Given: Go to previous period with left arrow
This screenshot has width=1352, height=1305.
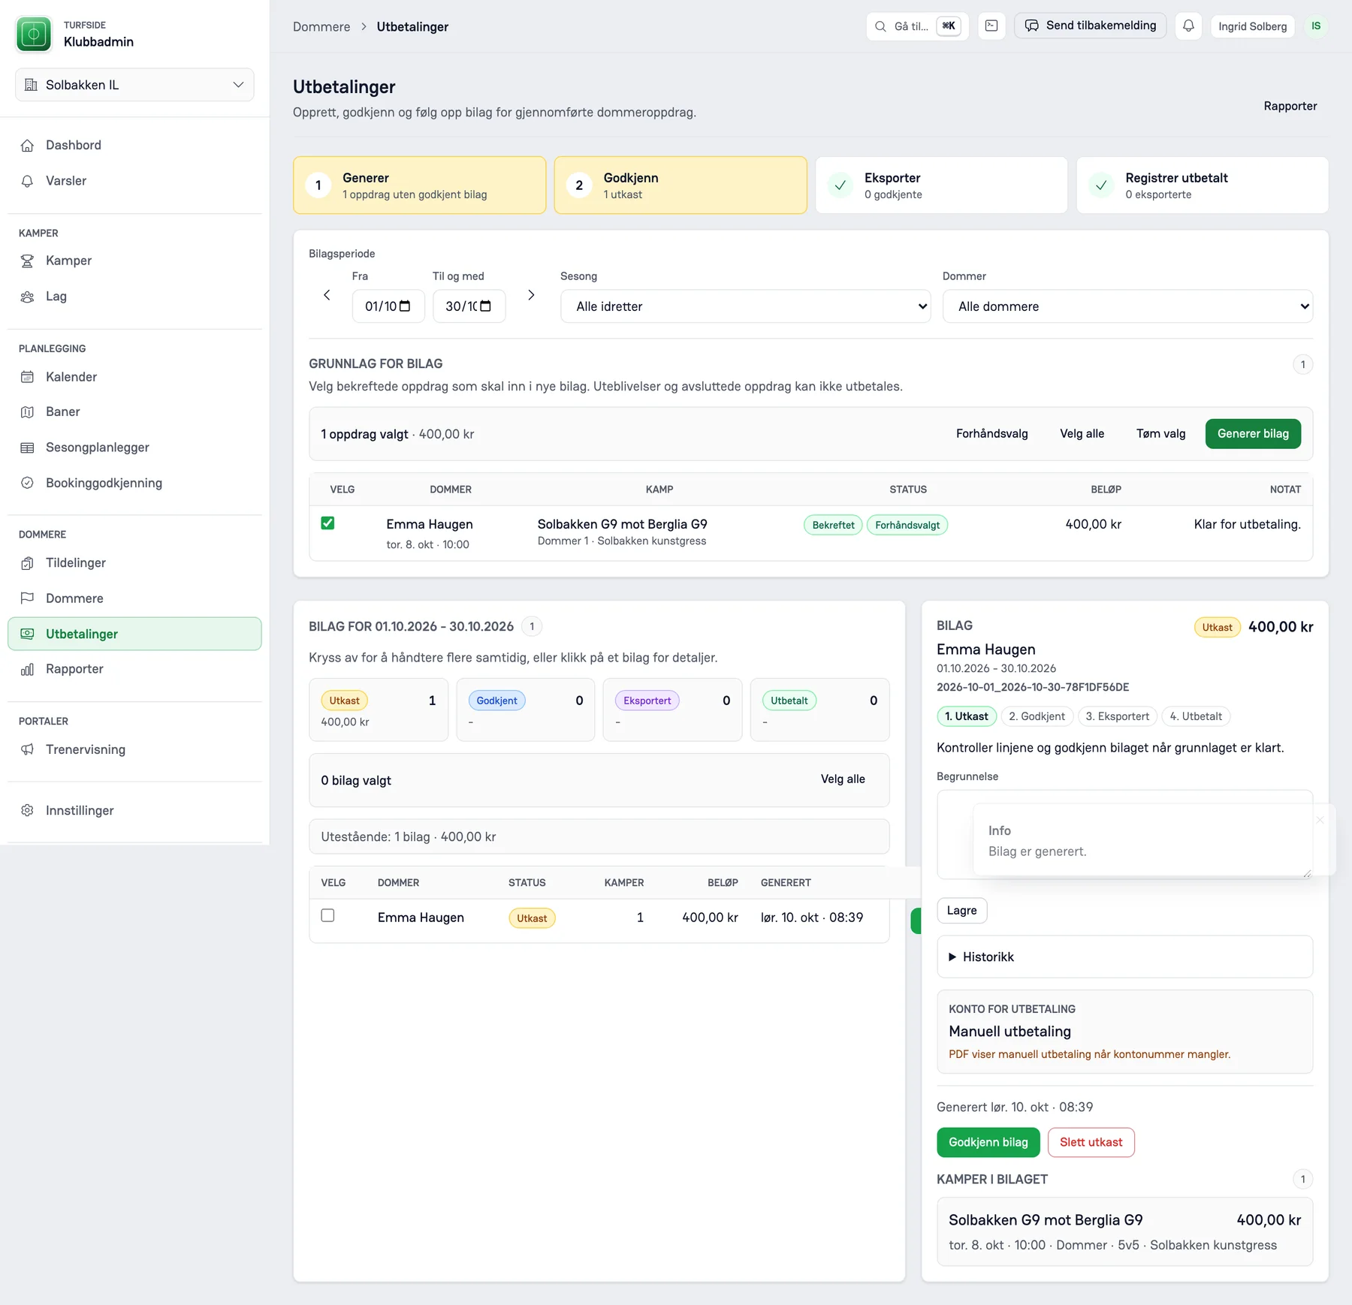Looking at the screenshot, I should [x=327, y=295].
